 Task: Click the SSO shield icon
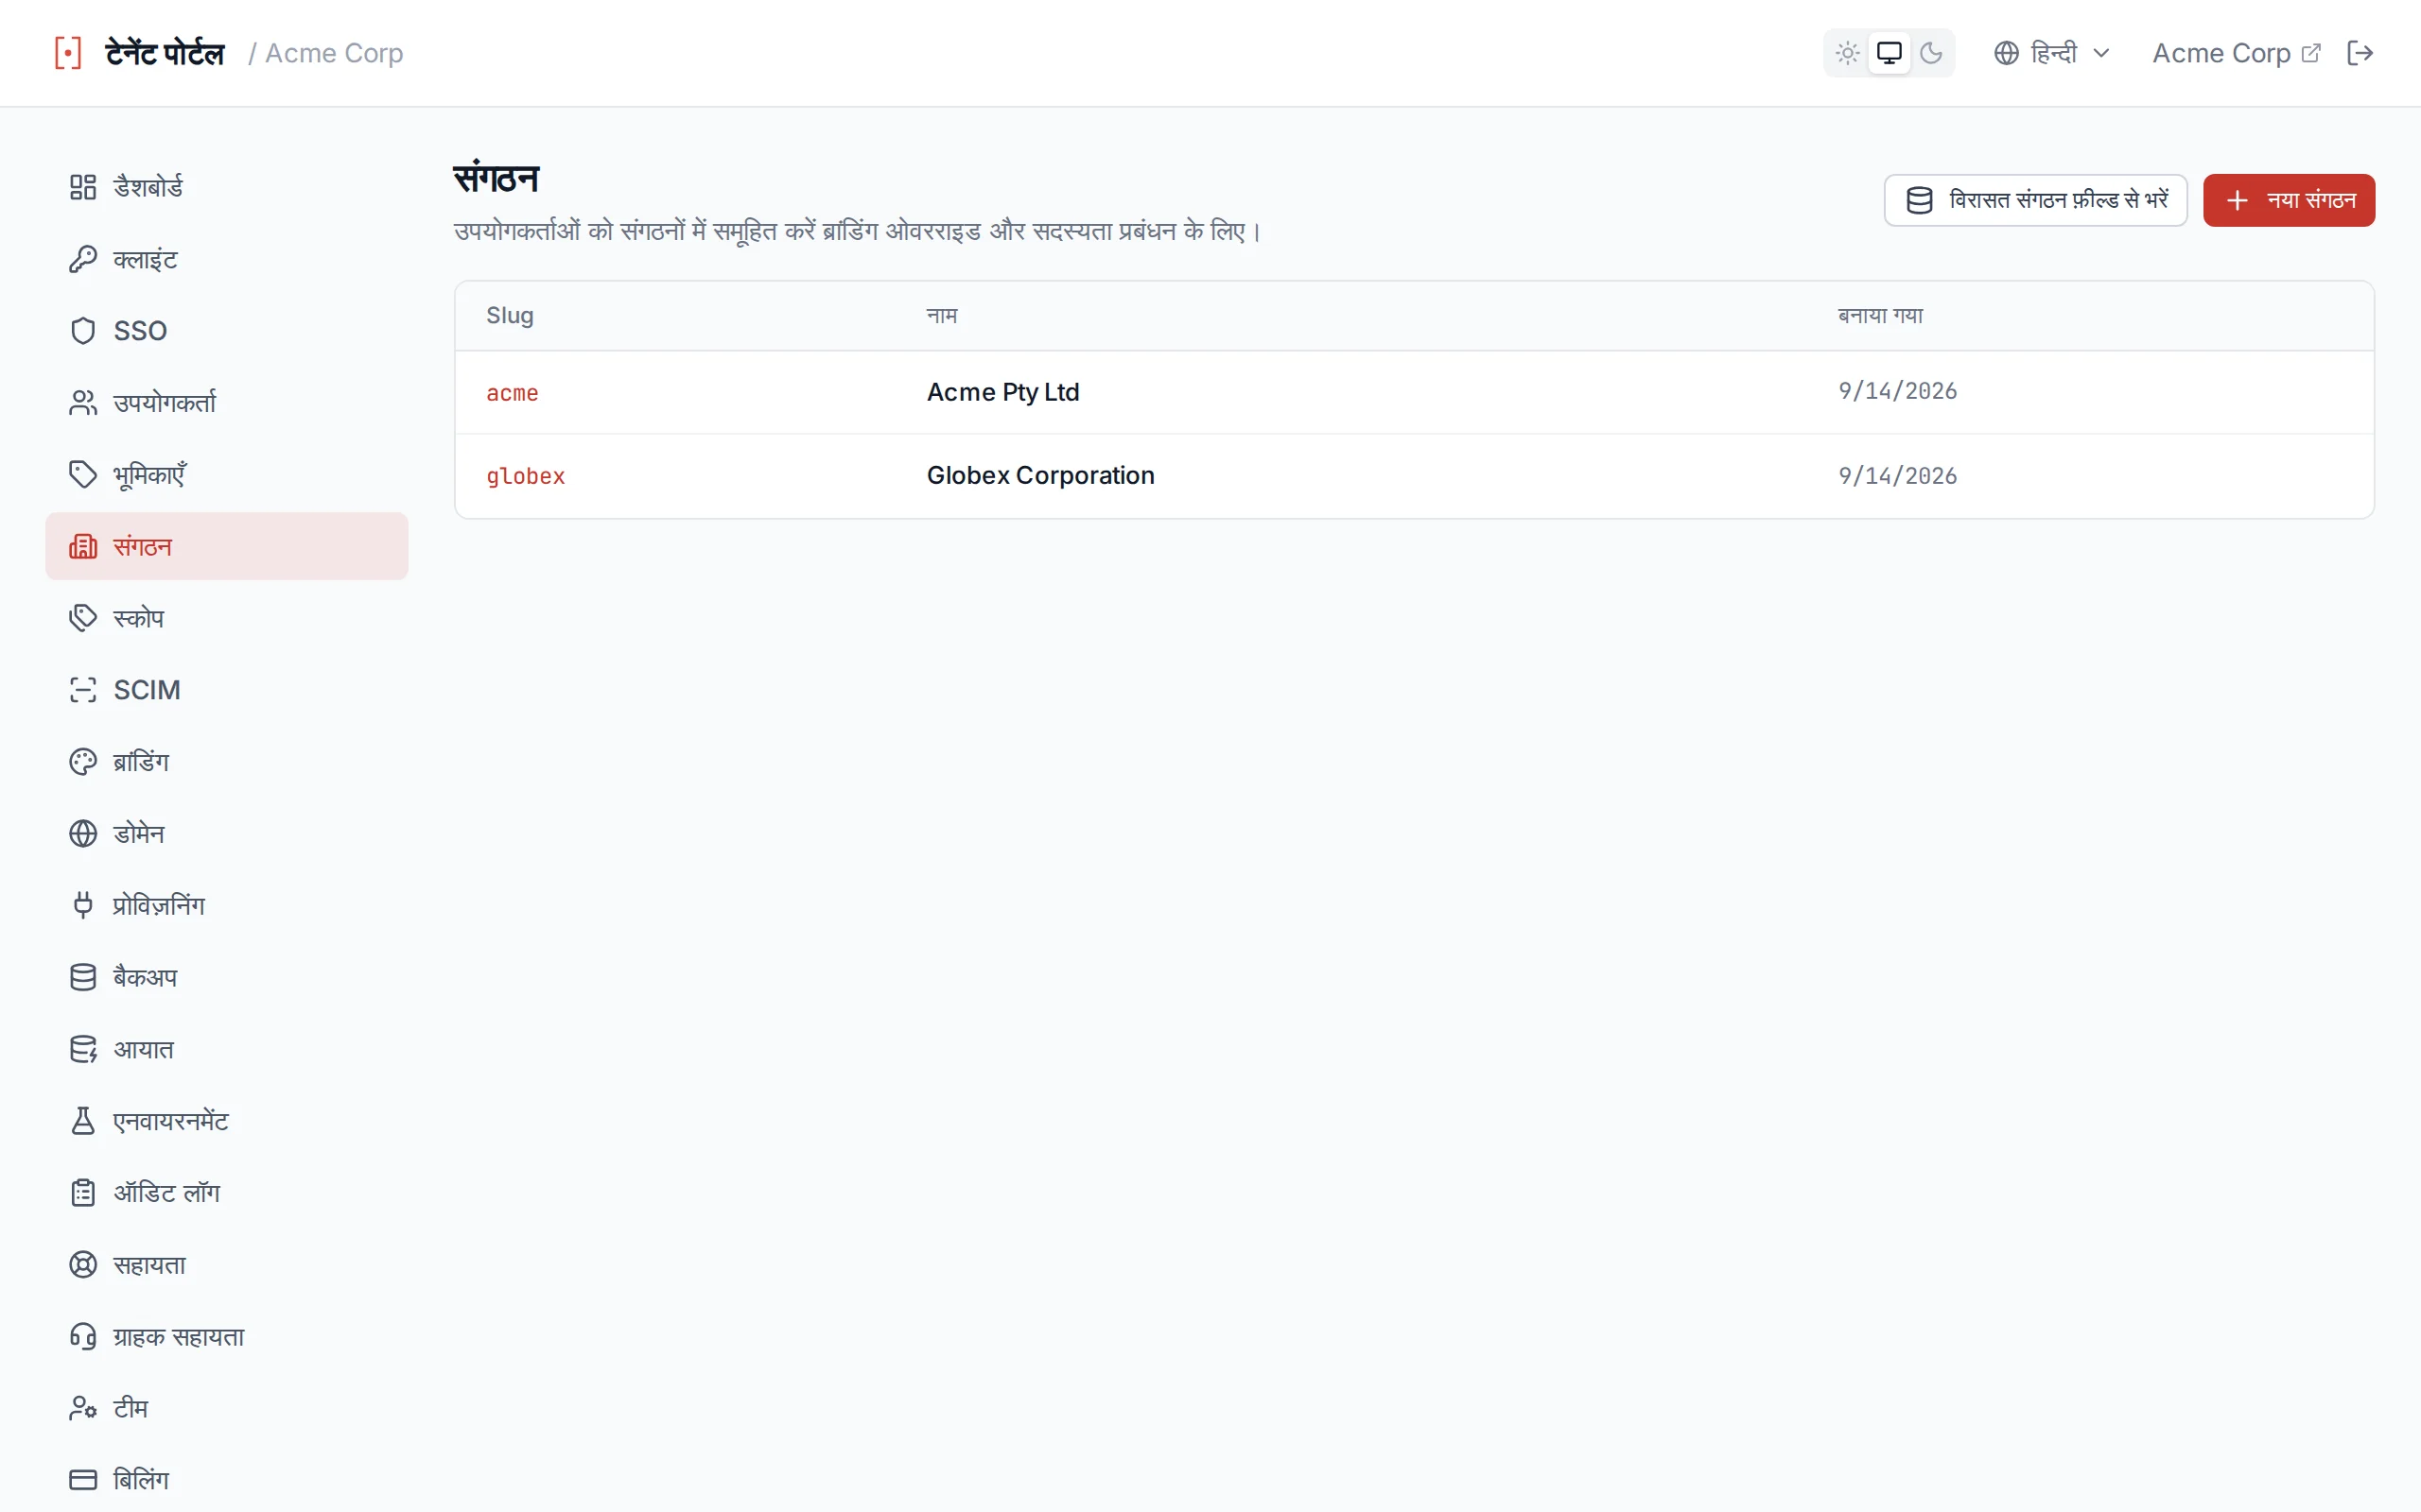(83, 331)
